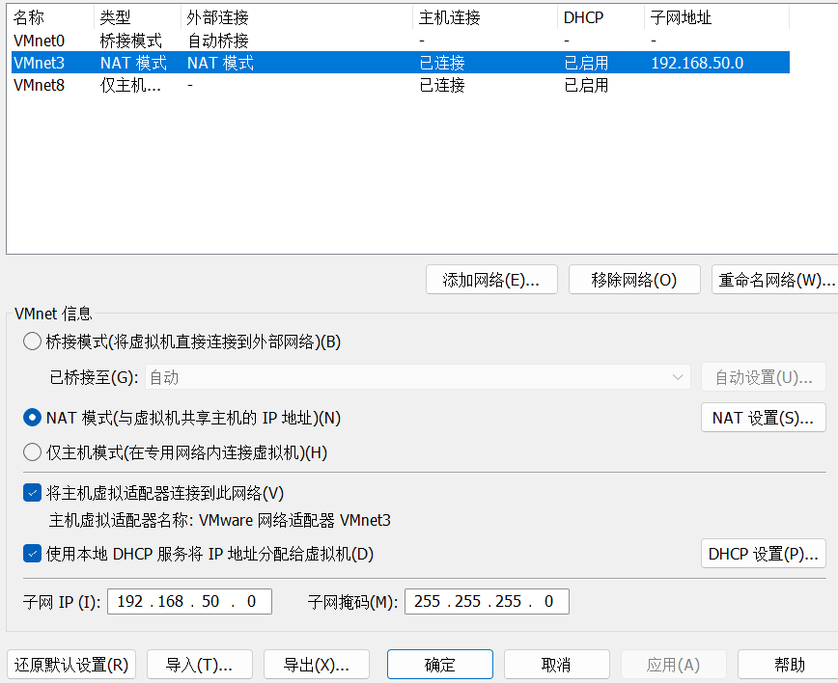Click 导出 button
The height and width of the screenshot is (683, 838).
pyautogui.click(x=316, y=665)
